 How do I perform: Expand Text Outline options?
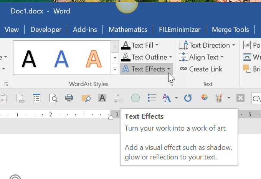[171, 57]
